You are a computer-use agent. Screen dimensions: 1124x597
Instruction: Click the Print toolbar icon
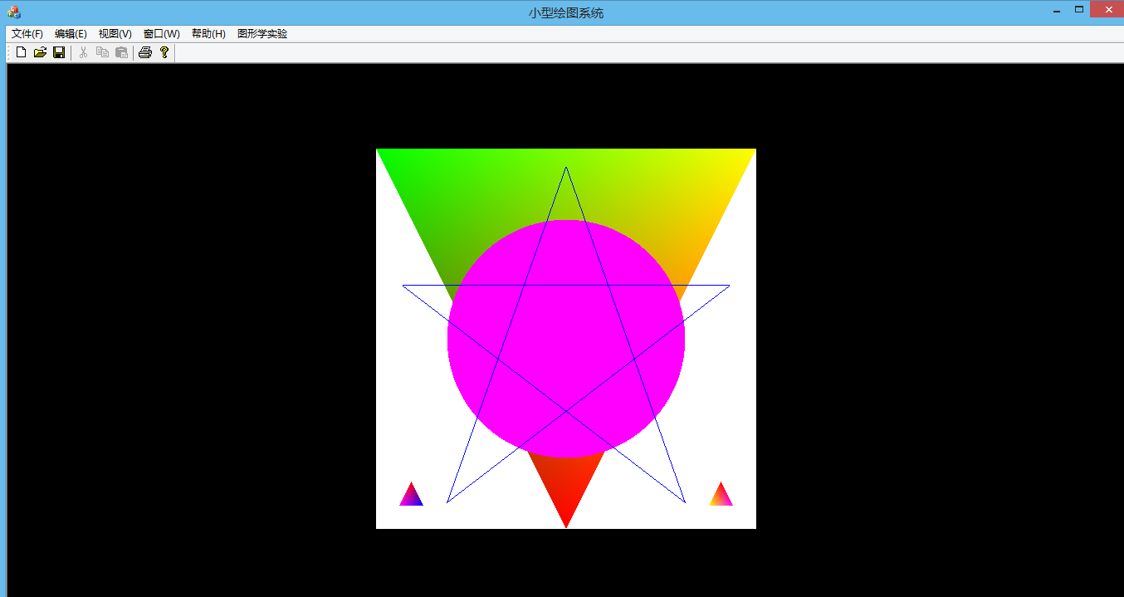145,52
